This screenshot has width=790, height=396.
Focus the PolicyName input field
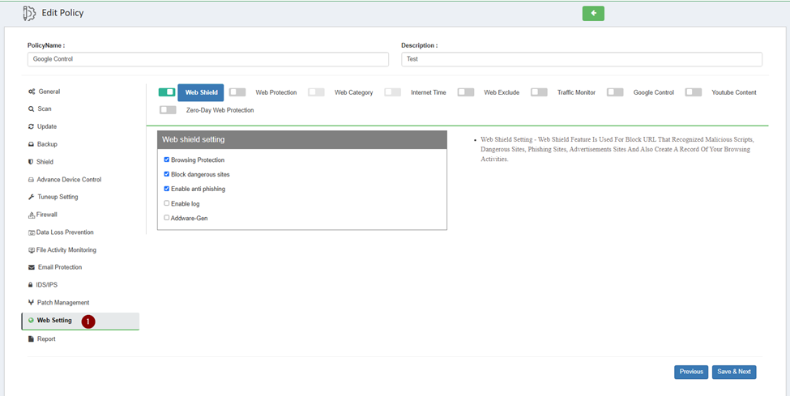(x=208, y=59)
